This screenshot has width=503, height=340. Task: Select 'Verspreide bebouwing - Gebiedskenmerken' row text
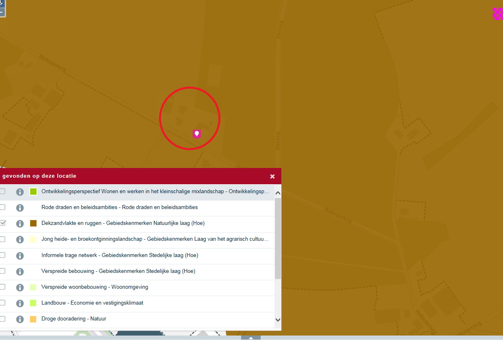pos(118,271)
